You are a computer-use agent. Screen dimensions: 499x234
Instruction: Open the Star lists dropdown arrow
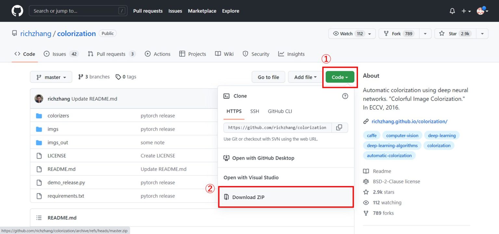pyautogui.click(x=482, y=34)
